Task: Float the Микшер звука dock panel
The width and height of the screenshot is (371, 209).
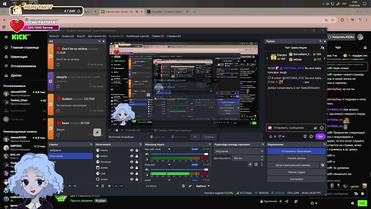Action: coord(210,144)
